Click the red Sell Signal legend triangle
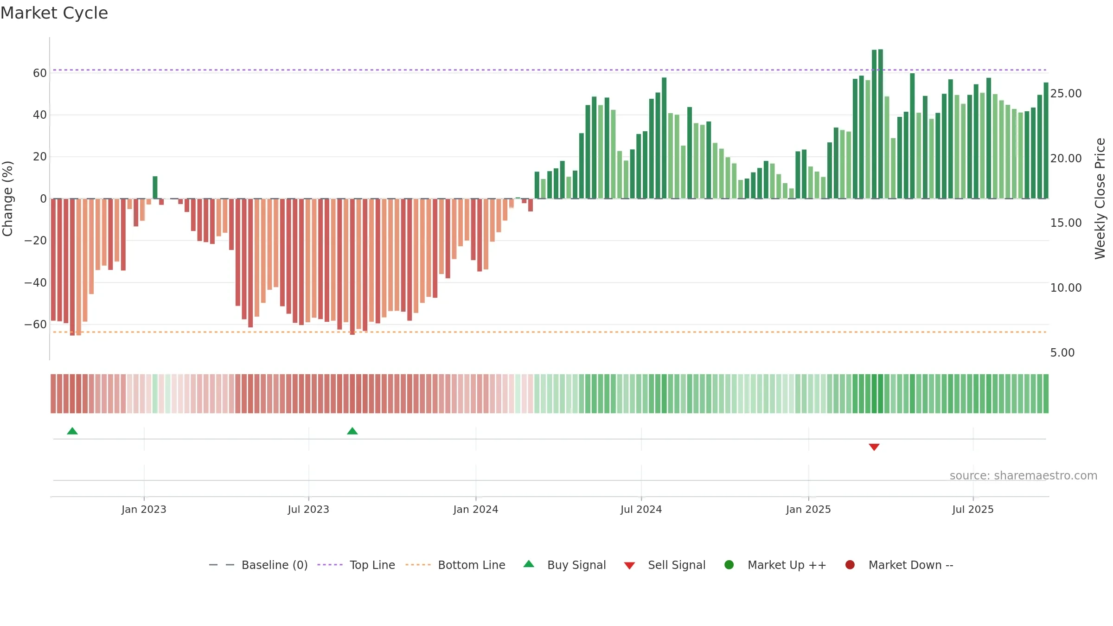 [629, 566]
